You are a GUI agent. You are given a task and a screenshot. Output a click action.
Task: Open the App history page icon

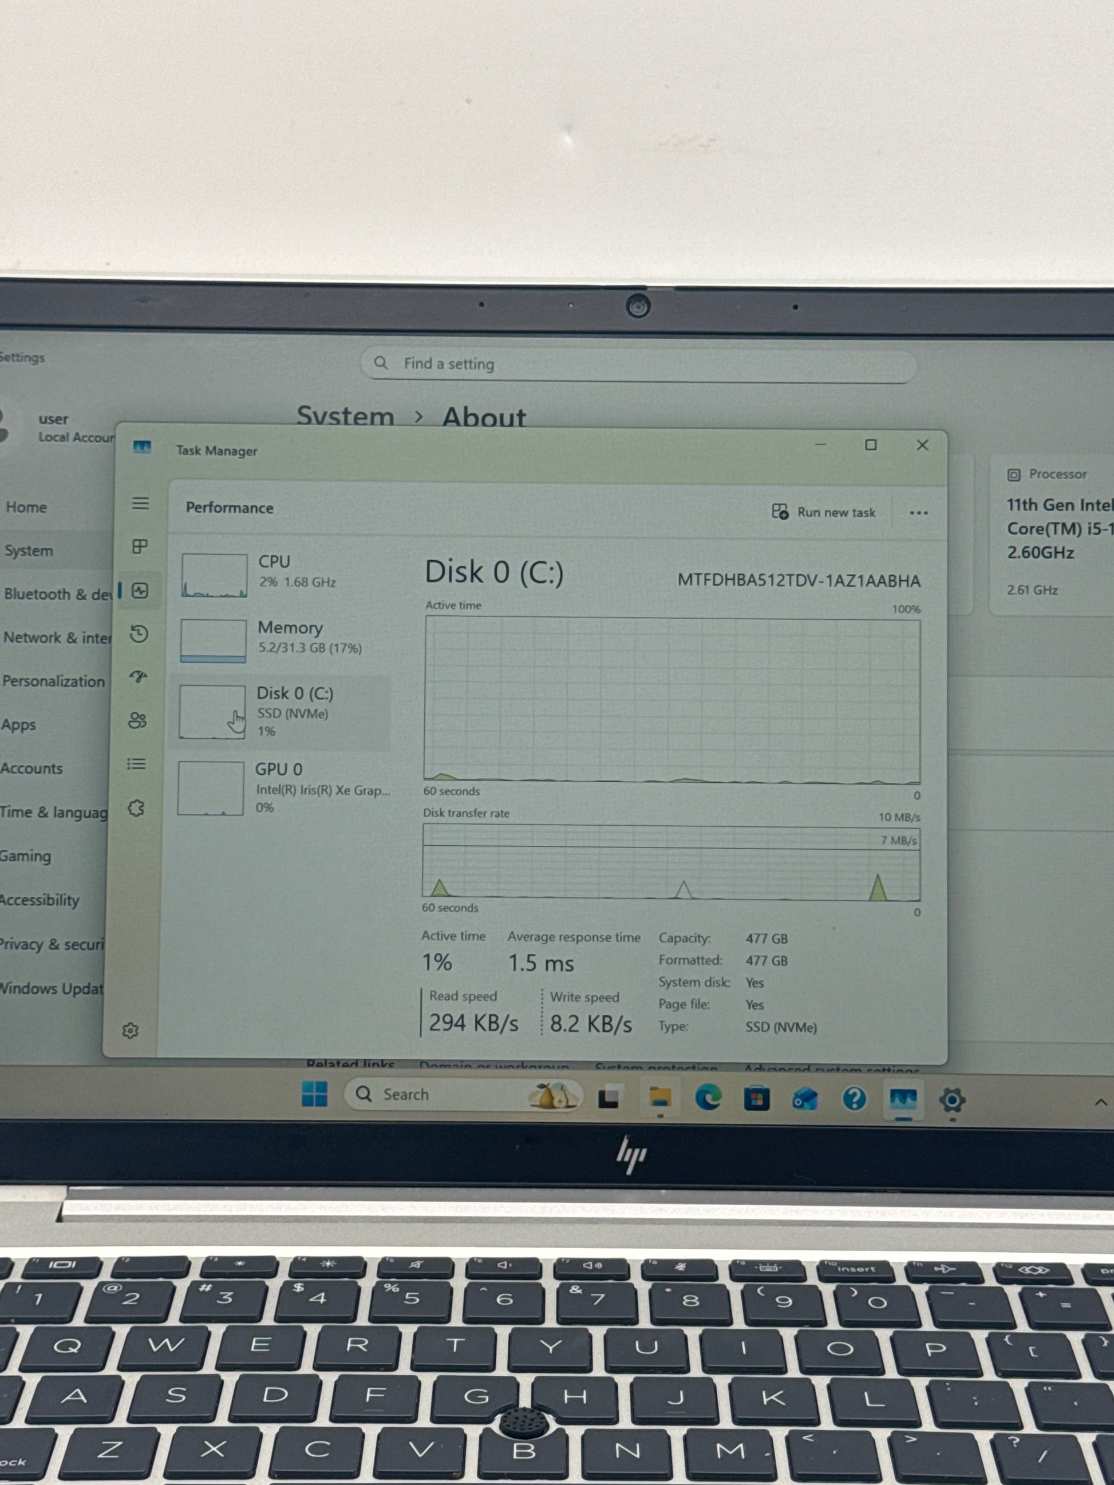coord(139,633)
